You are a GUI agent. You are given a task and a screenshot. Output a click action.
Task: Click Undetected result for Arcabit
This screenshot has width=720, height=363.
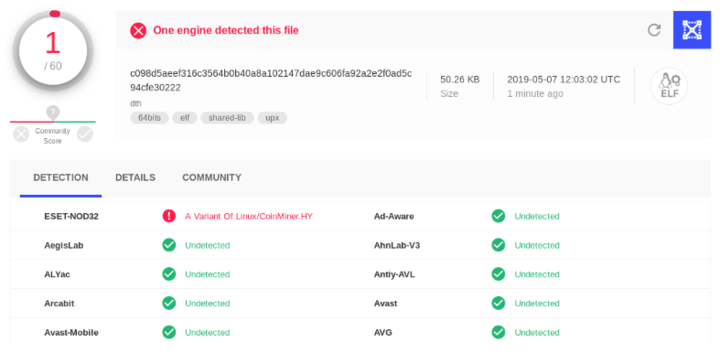coord(207,304)
